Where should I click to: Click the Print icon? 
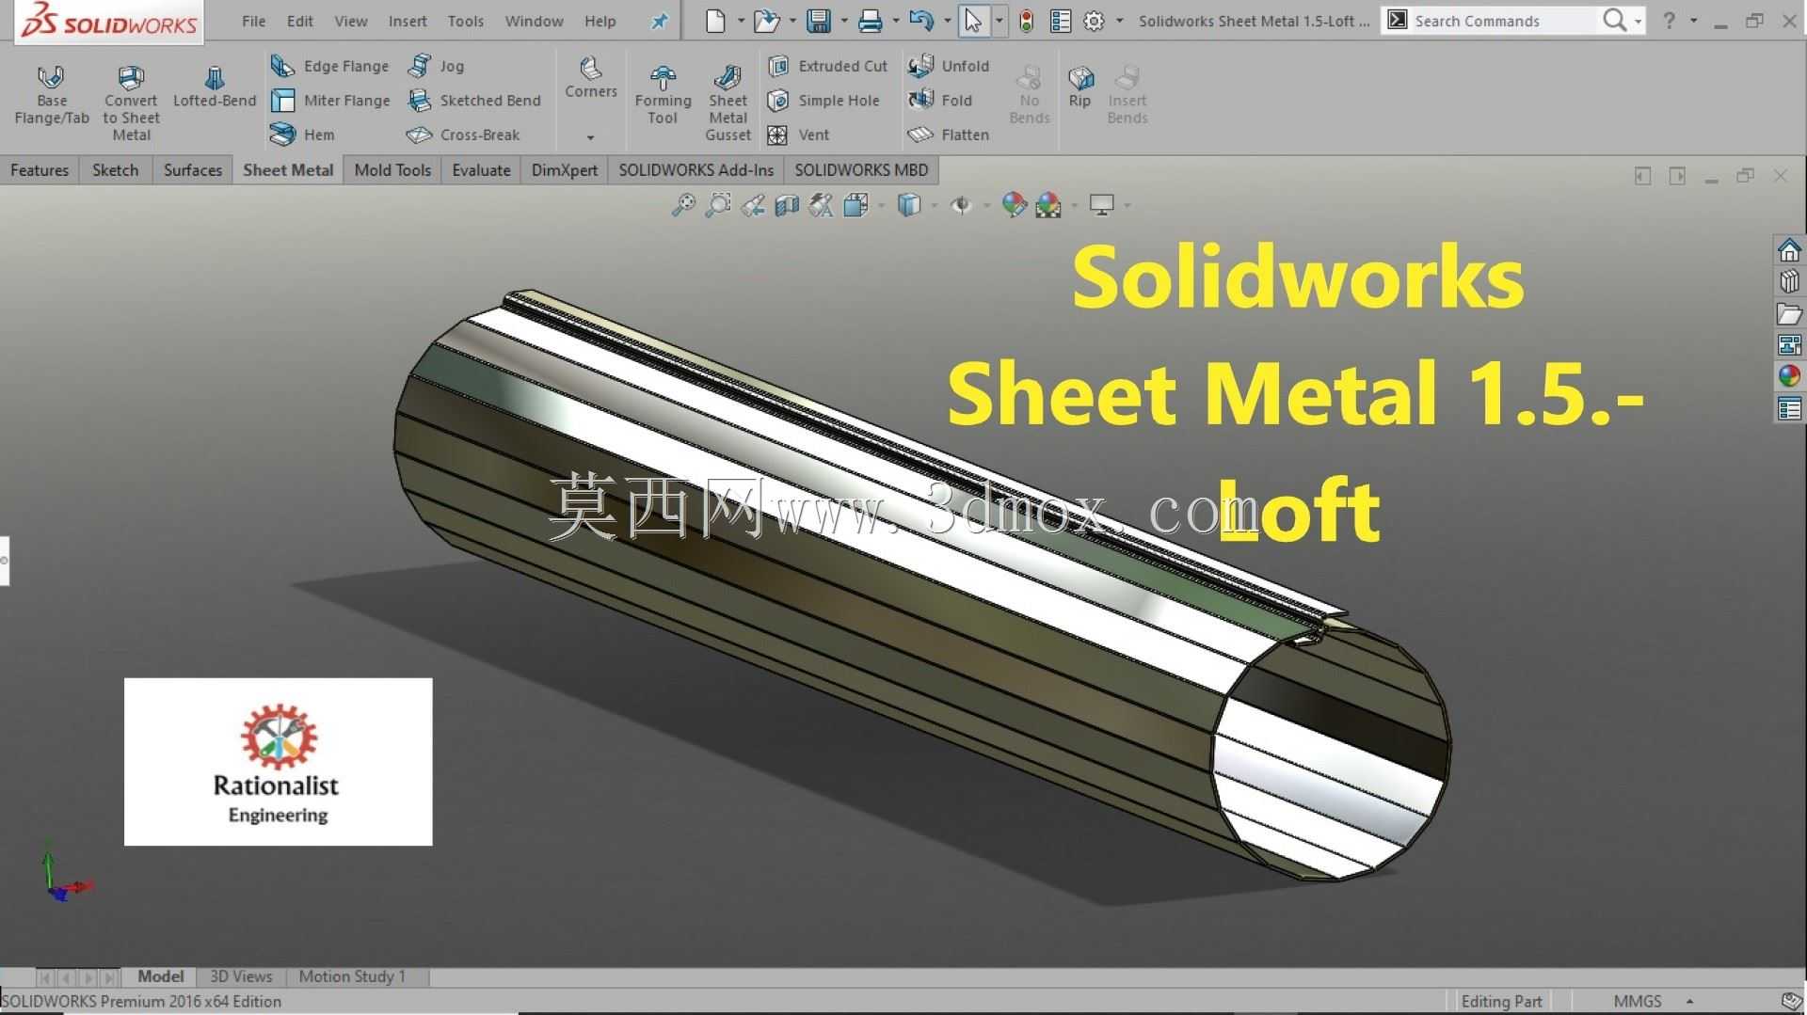pyautogui.click(x=871, y=21)
